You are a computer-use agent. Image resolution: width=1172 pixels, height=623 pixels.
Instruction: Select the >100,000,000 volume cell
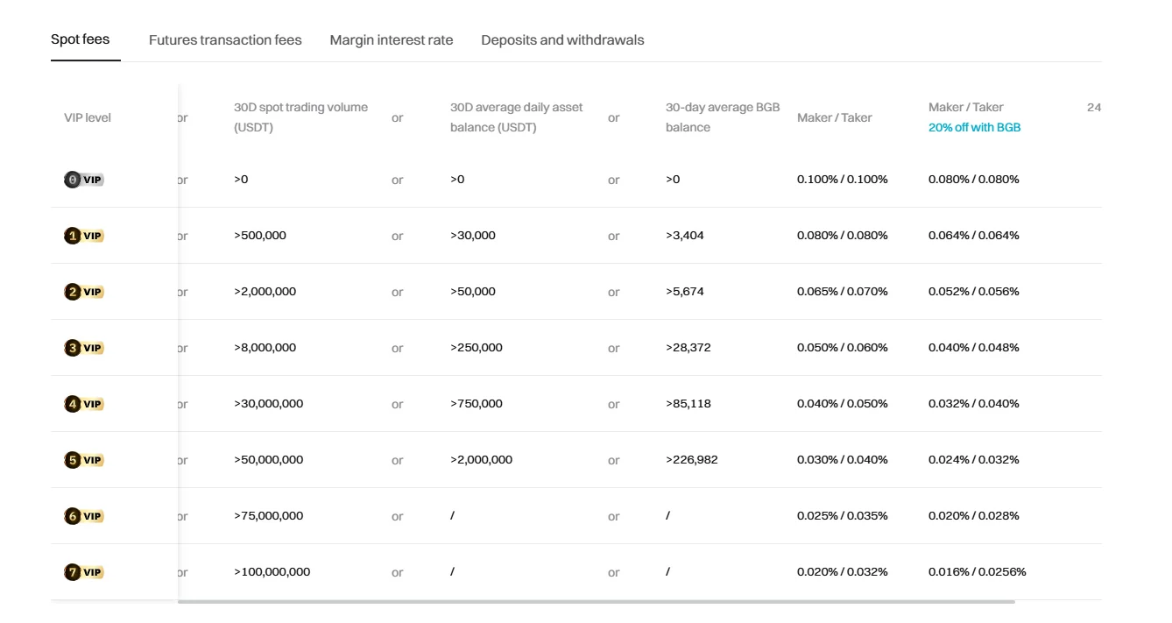point(272,571)
